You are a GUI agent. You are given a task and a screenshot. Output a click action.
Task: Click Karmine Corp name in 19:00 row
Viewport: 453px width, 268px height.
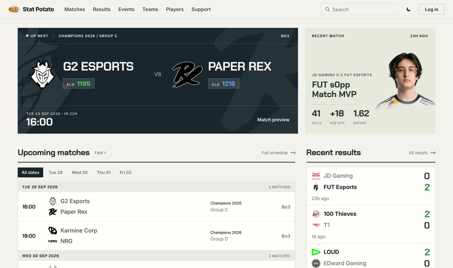tap(79, 230)
